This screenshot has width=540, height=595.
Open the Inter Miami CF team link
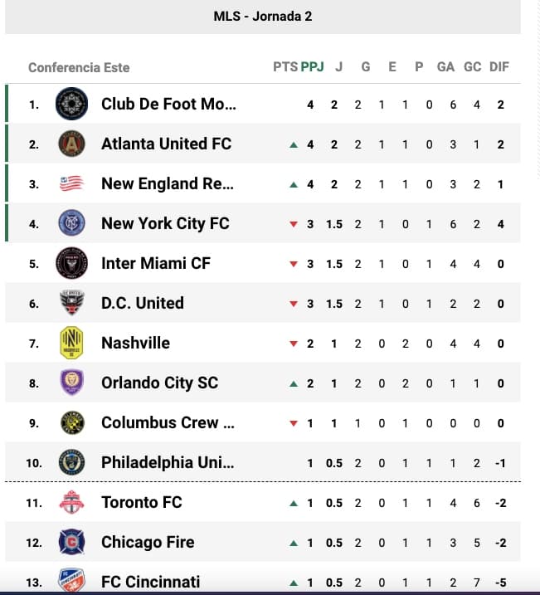pos(155,263)
